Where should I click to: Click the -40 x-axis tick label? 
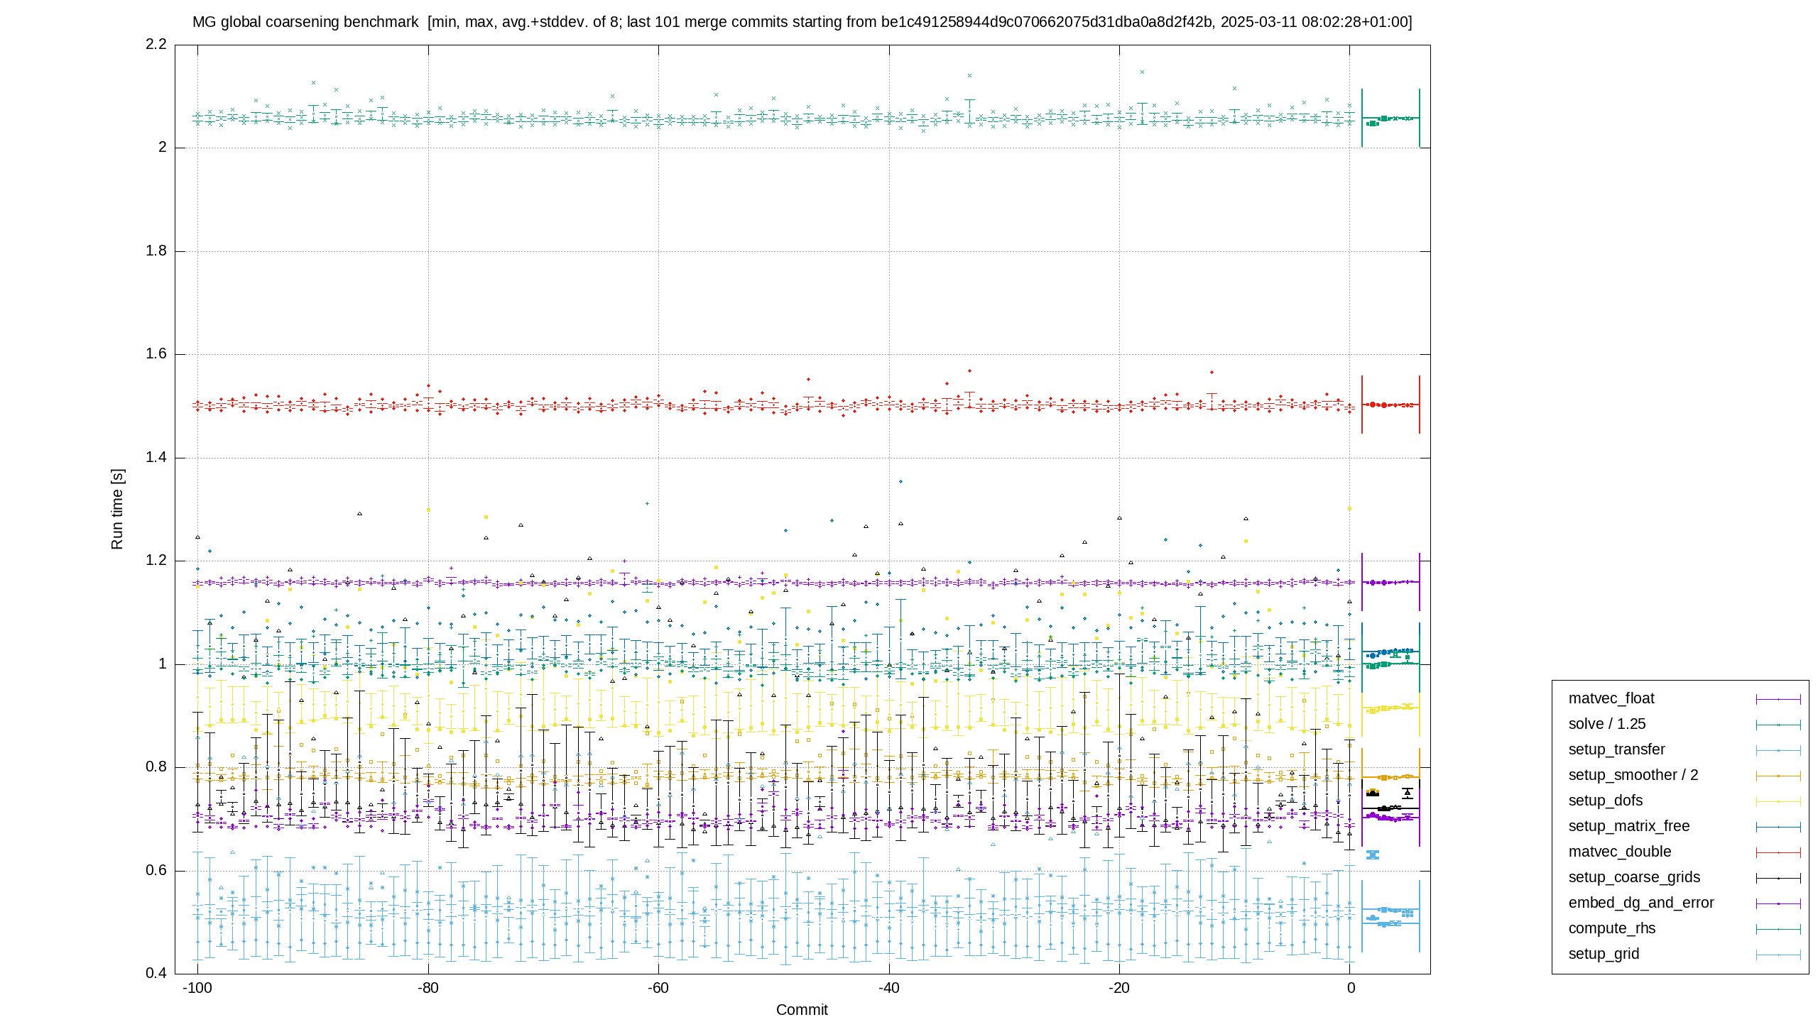point(888,988)
